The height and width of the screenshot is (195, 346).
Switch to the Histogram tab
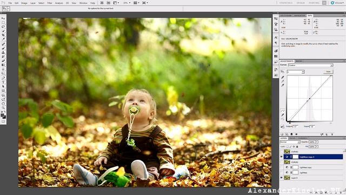tap(286, 16)
